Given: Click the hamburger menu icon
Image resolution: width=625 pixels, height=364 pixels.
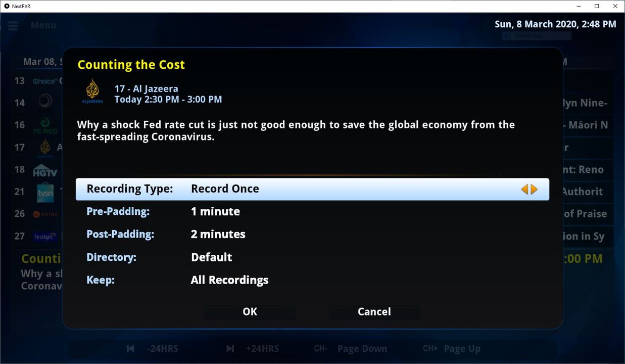Looking at the screenshot, I should pyautogui.click(x=13, y=25).
